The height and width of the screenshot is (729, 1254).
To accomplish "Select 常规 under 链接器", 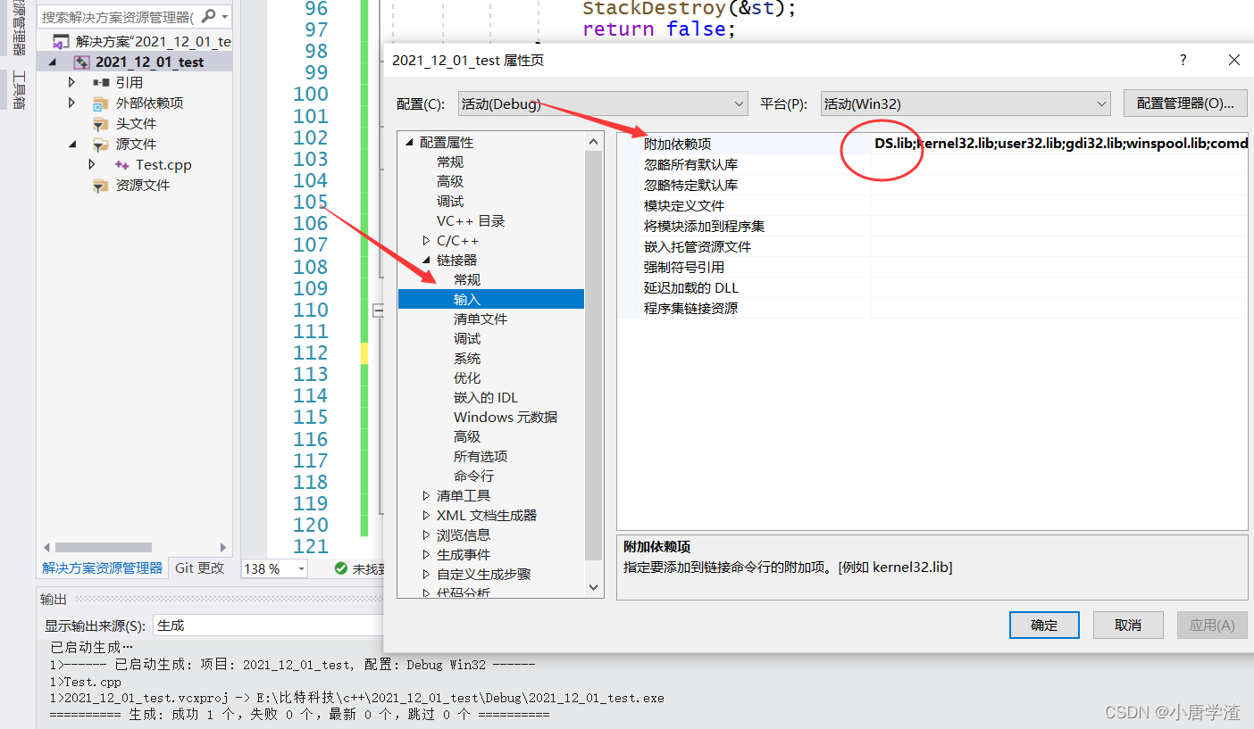I will point(467,279).
